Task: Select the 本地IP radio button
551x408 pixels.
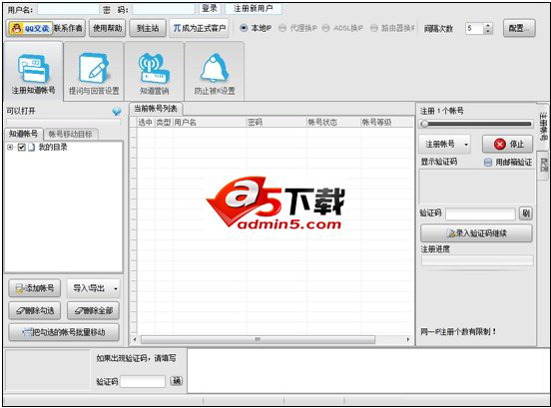Action: point(244,28)
